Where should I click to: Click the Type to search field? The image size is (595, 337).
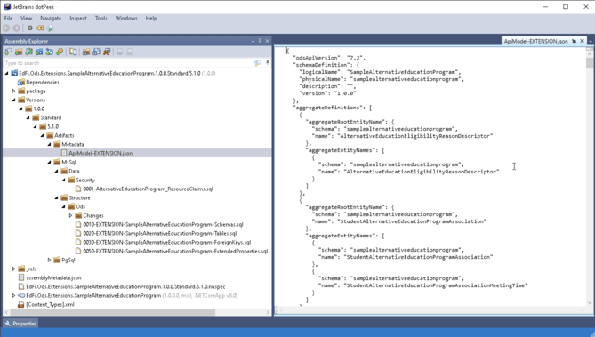[x=128, y=63]
